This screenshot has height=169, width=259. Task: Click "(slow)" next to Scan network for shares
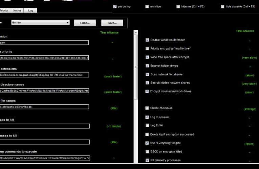pos(250,75)
